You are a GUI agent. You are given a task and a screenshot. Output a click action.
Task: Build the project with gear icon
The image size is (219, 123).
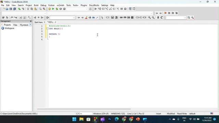(49, 9)
